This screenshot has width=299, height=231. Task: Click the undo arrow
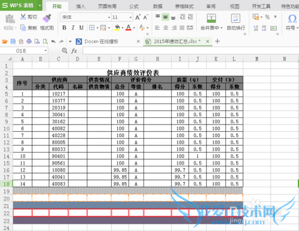(x=53, y=41)
